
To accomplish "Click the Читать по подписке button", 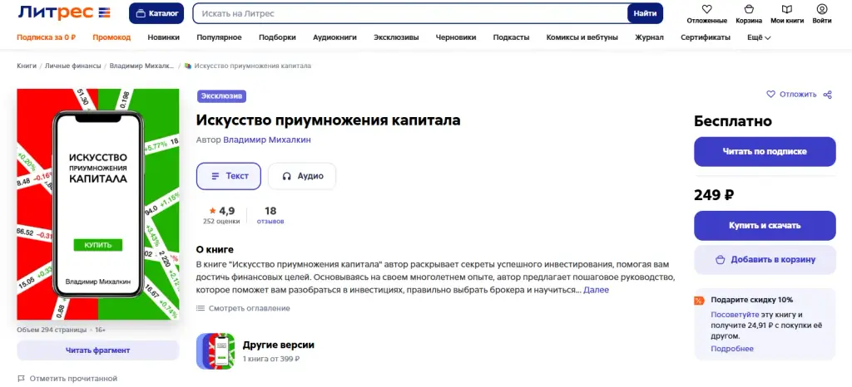I will pos(765,152).
